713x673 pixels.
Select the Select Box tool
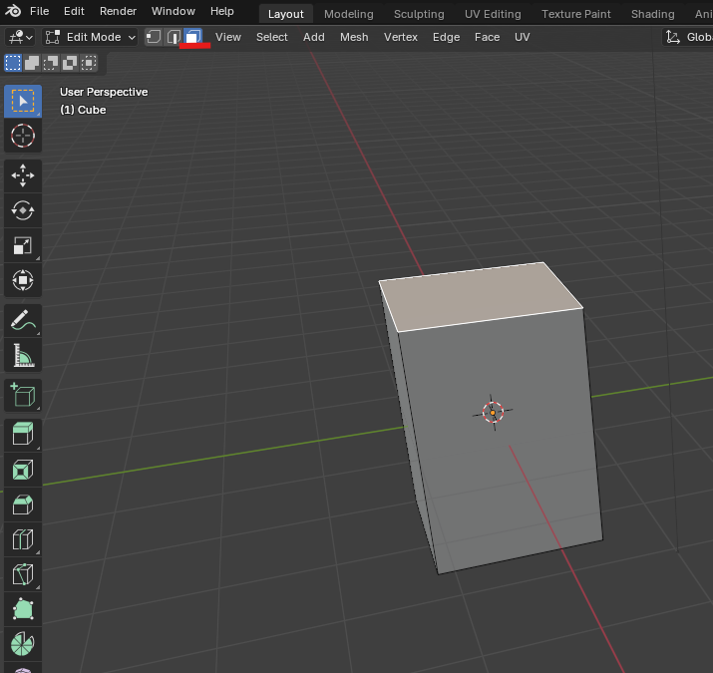[x=23, y=101]
